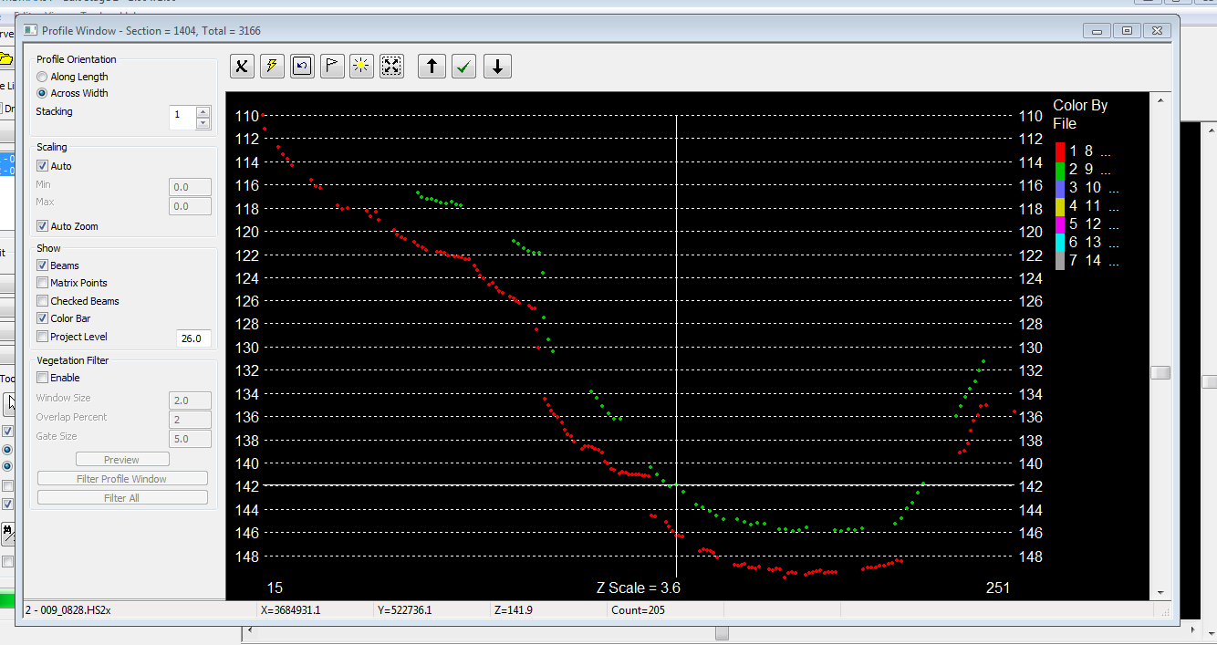Click the Filter All button
Screen dimensions: 1217x645
pyautogui.click(x=122, y=498)
